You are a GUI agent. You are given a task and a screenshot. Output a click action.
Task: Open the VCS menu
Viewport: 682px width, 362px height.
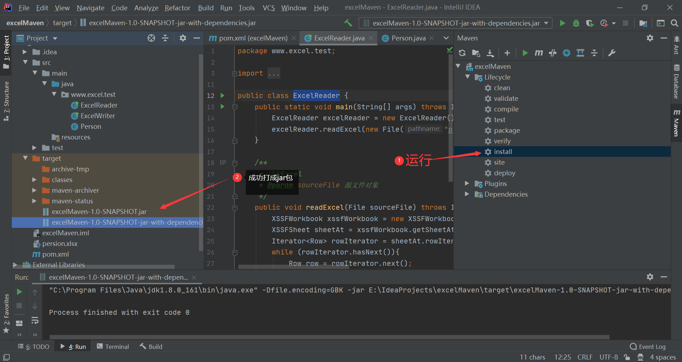[269, 8]
